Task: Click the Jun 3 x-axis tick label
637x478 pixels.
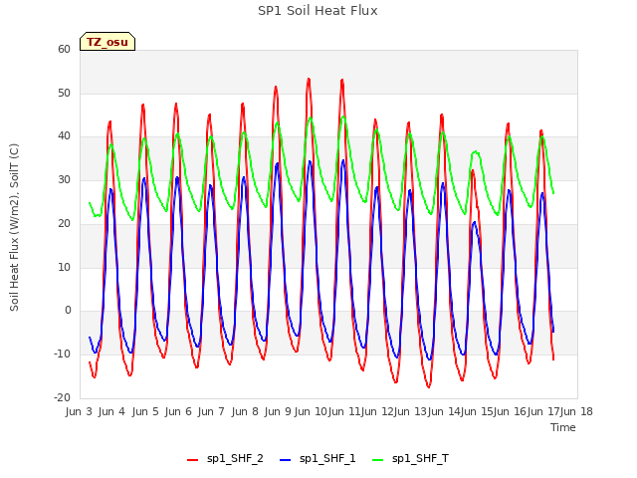Action: pyautogui.click(x=79, y=411)
